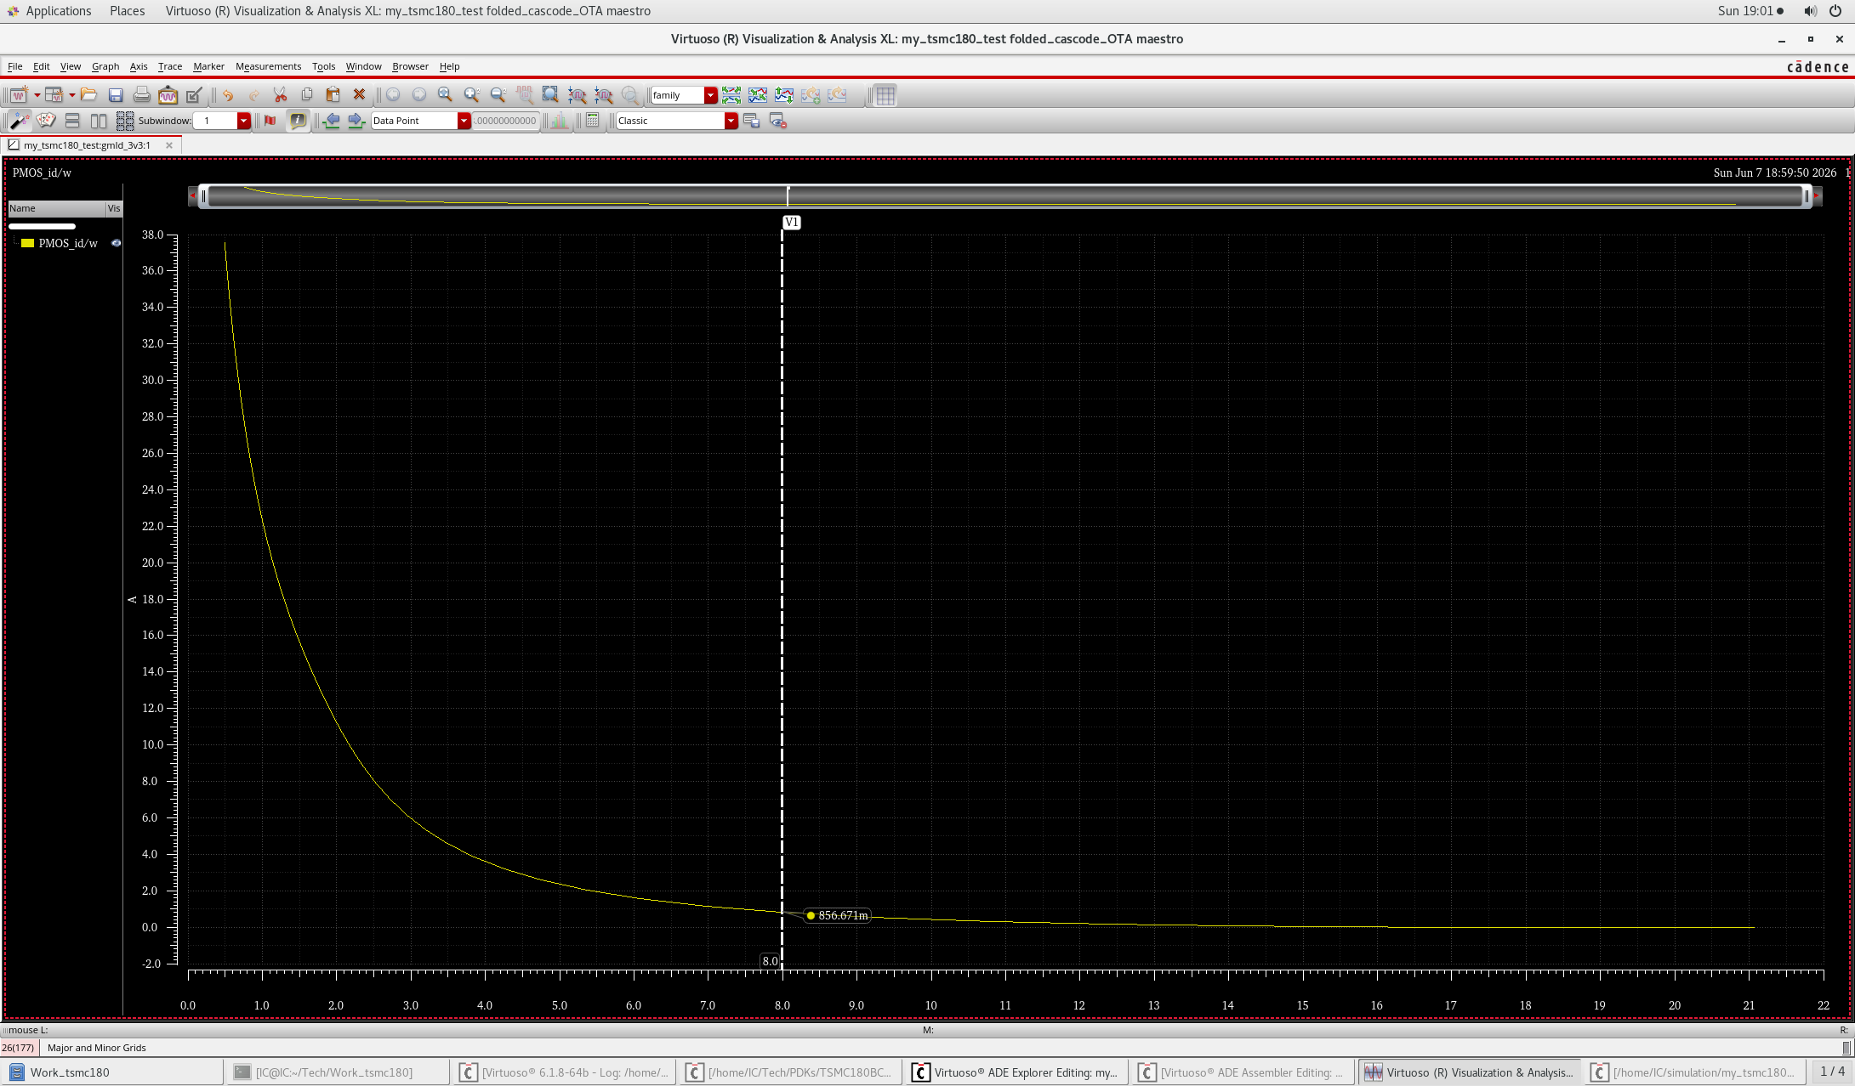This screenshot has width=1855, height=1086.
Task: Click the printer icon
Action: pyautogui.click(x=142, y=95)
